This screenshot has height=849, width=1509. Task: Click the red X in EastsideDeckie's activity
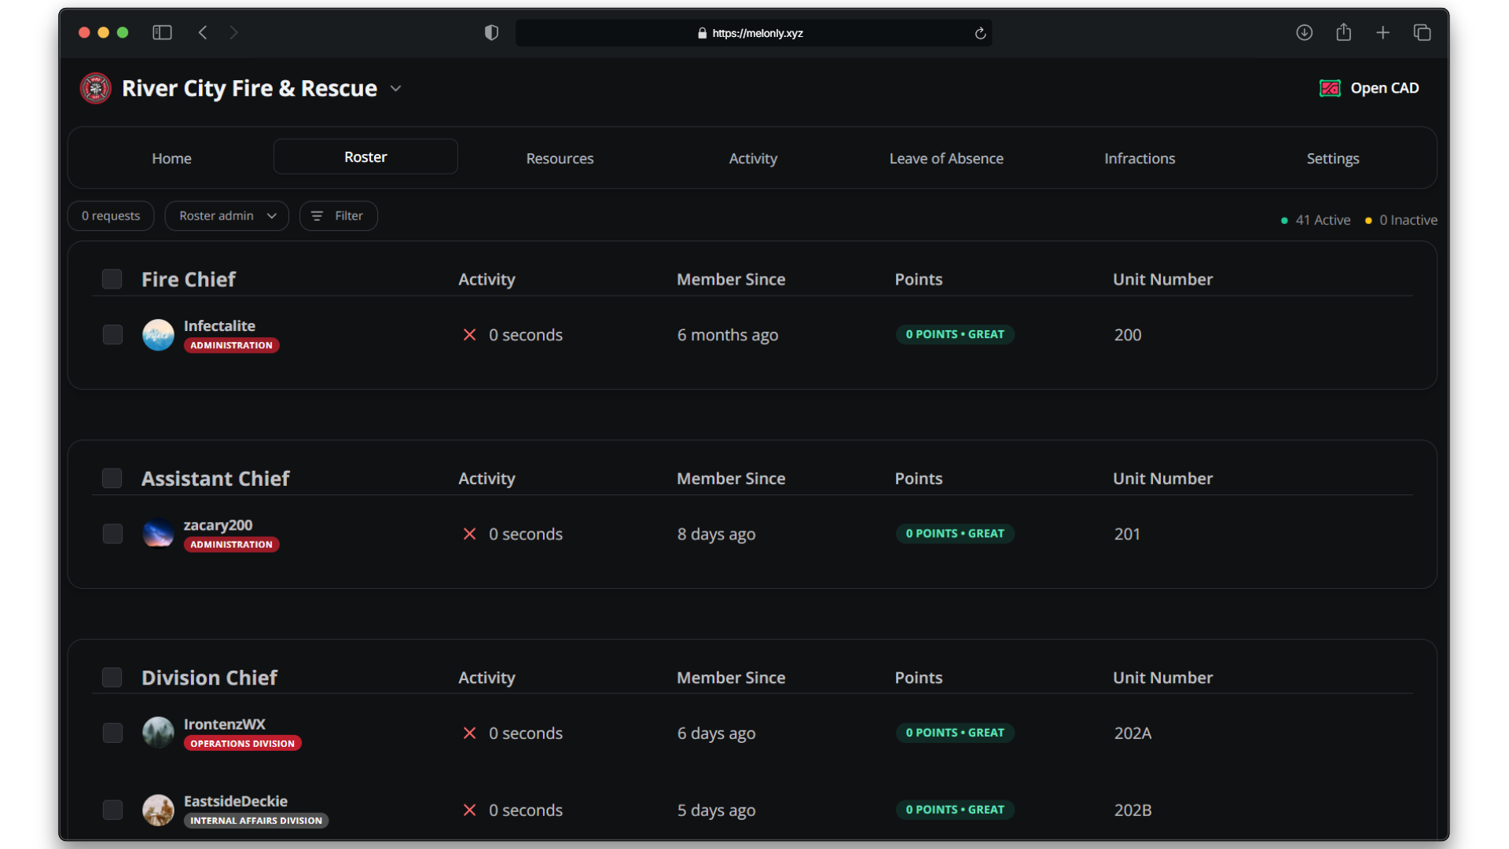pos(469,810)
